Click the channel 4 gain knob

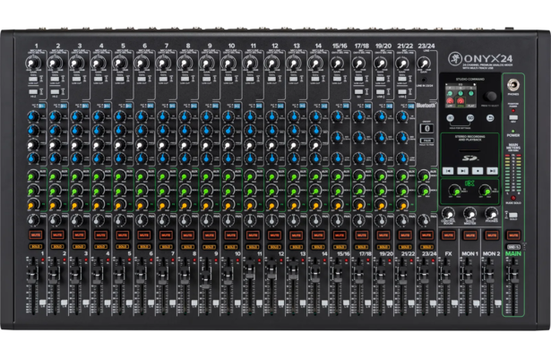[x=98, y=64]
